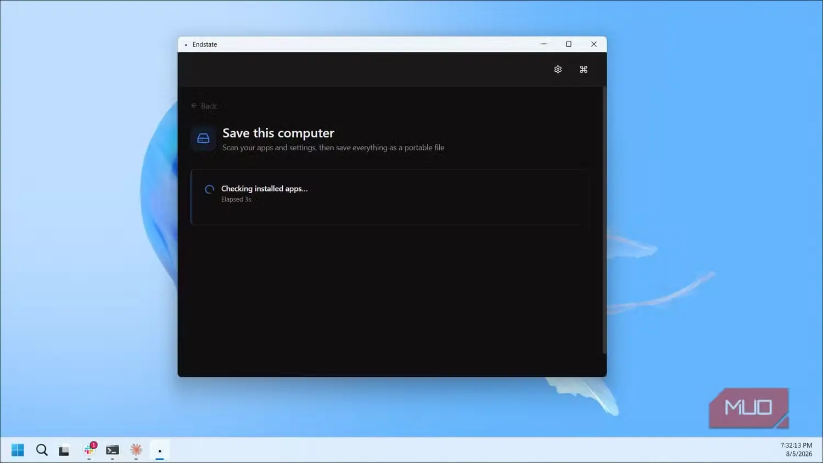823x463 pixels.
Task: Open the clock and date flyout
Action: (x=796, y=450)
